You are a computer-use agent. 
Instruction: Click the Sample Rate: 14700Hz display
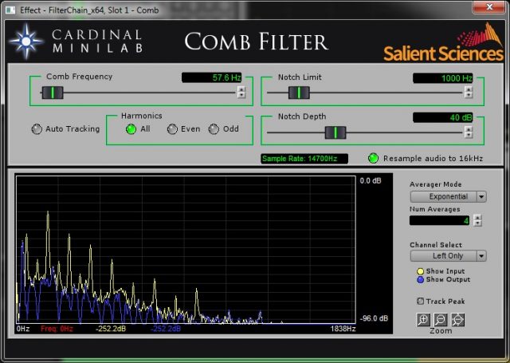pos(304,159)
